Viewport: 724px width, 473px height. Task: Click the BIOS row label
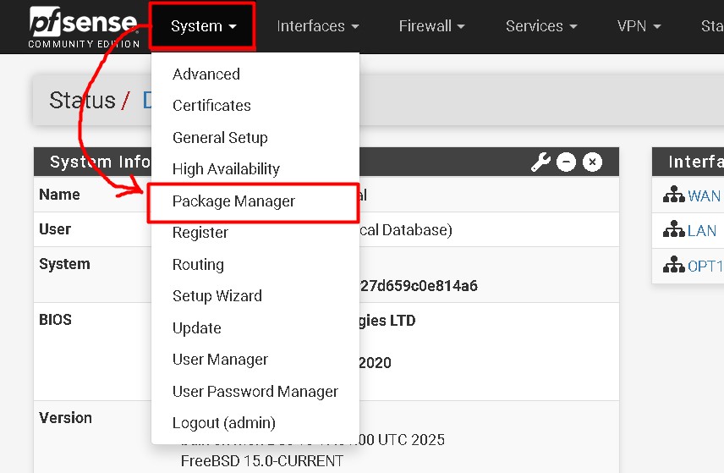point(55,319)
